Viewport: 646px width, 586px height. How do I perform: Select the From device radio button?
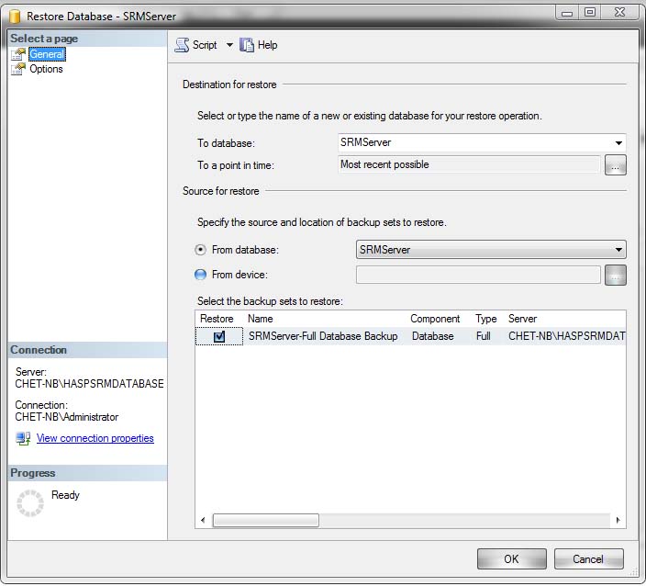pos(200,275)
